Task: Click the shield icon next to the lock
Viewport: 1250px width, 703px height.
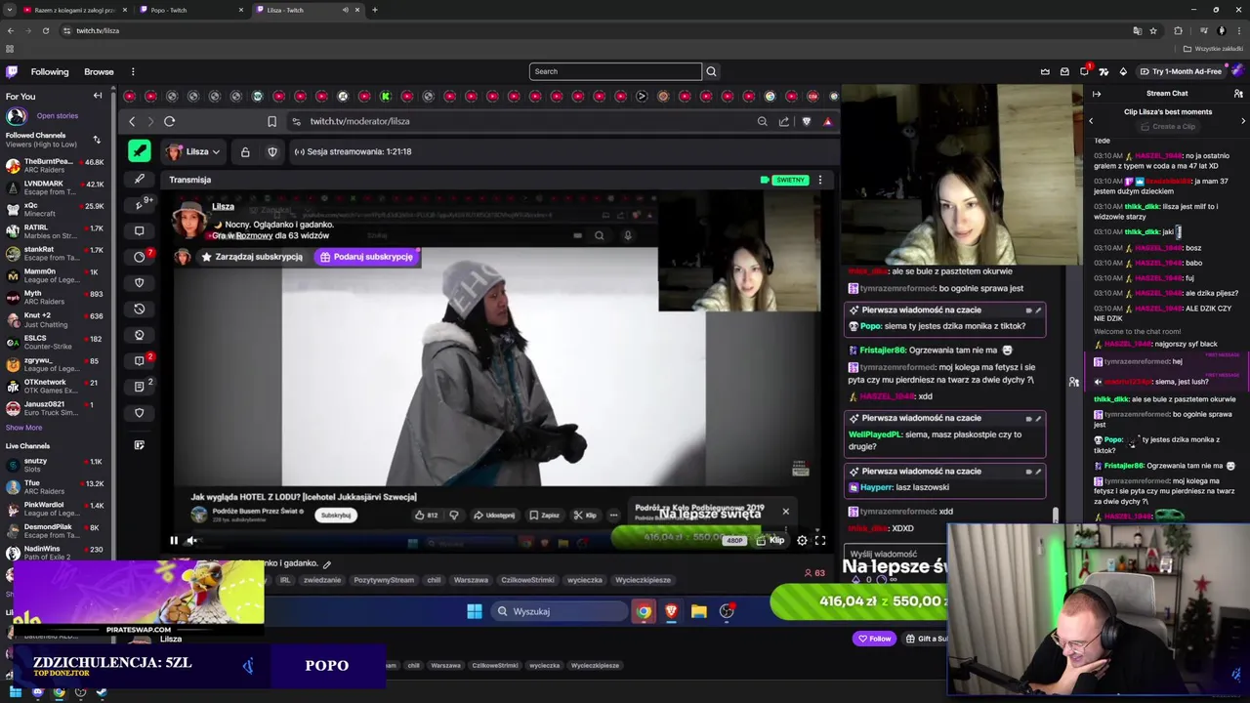Action: pos(272,151)
